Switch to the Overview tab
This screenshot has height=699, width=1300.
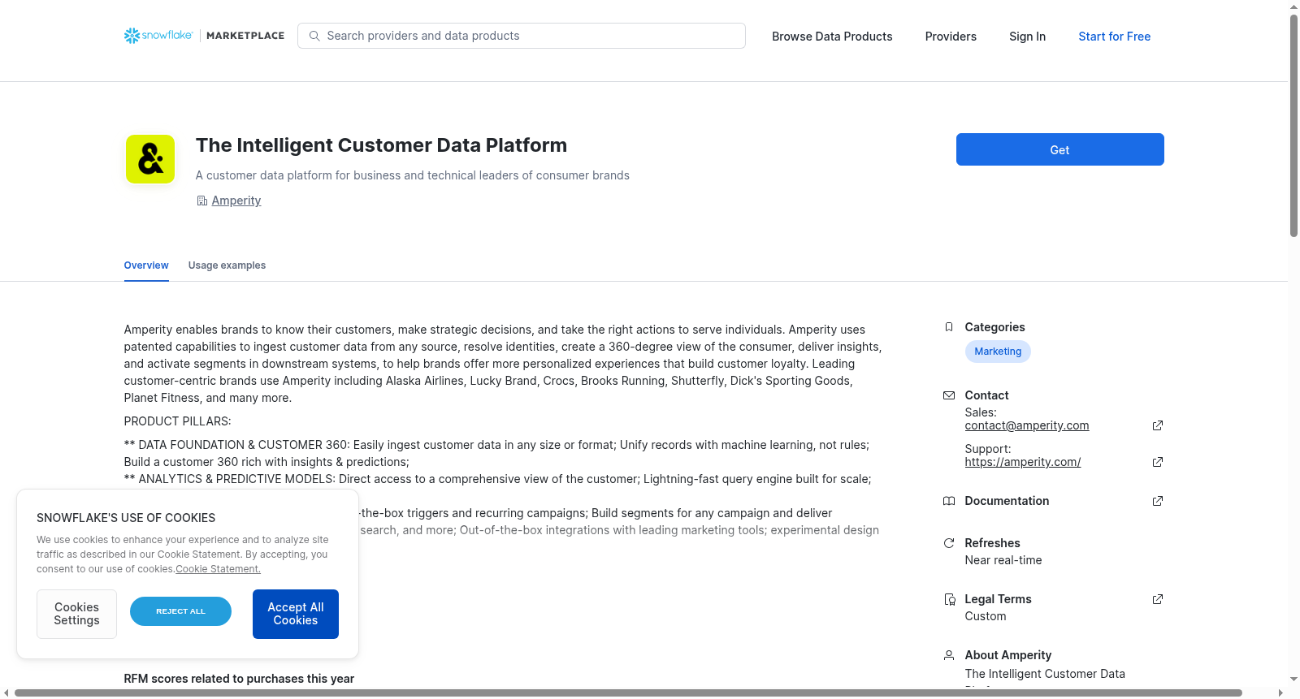[146, 265]
